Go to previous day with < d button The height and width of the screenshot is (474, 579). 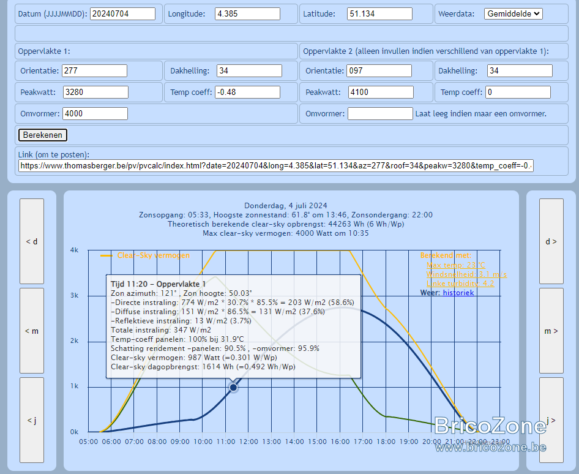click(32, 241)
